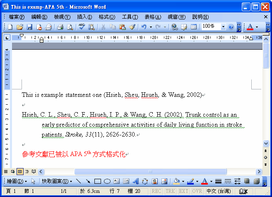Select the Rectangle drawing tool
272x197 pixels.
98,181
